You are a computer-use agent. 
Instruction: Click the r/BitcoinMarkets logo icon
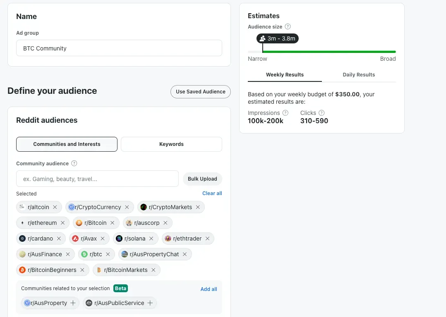99,270
